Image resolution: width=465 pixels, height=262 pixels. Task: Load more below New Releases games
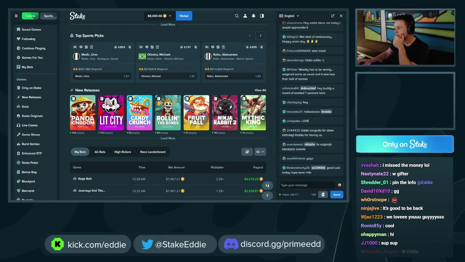[x=168, y=138]
